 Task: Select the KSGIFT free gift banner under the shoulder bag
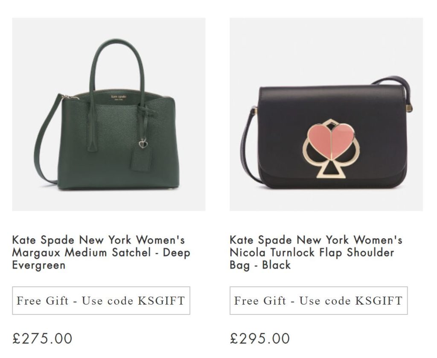pos(318,300)
